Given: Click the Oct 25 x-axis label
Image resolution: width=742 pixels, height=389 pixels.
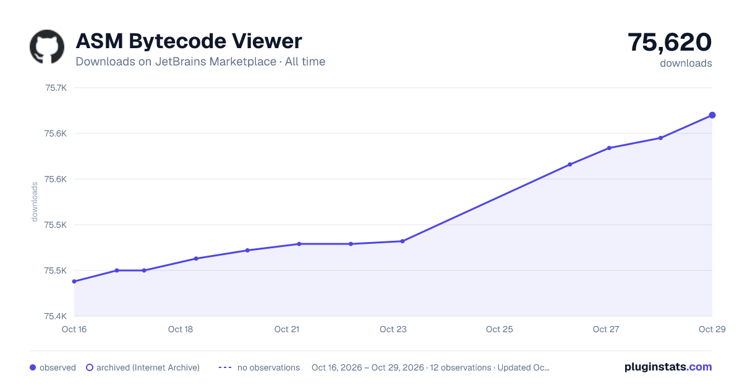Looking at the screenshot, I should tap(500, 329).
